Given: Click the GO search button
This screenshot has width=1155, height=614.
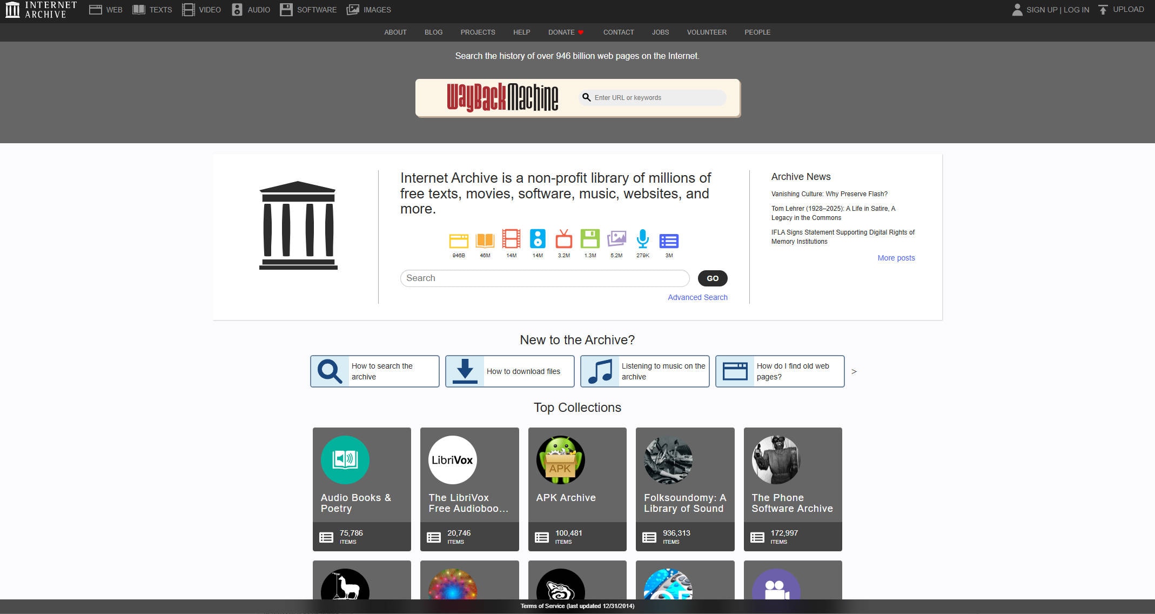Looking at the screenshot, I should [713, 278].
